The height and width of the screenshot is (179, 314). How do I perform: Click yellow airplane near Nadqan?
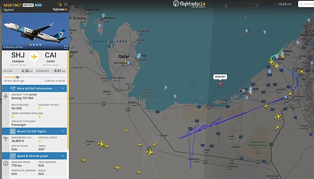pyautogui.click(x=101, y=144)
